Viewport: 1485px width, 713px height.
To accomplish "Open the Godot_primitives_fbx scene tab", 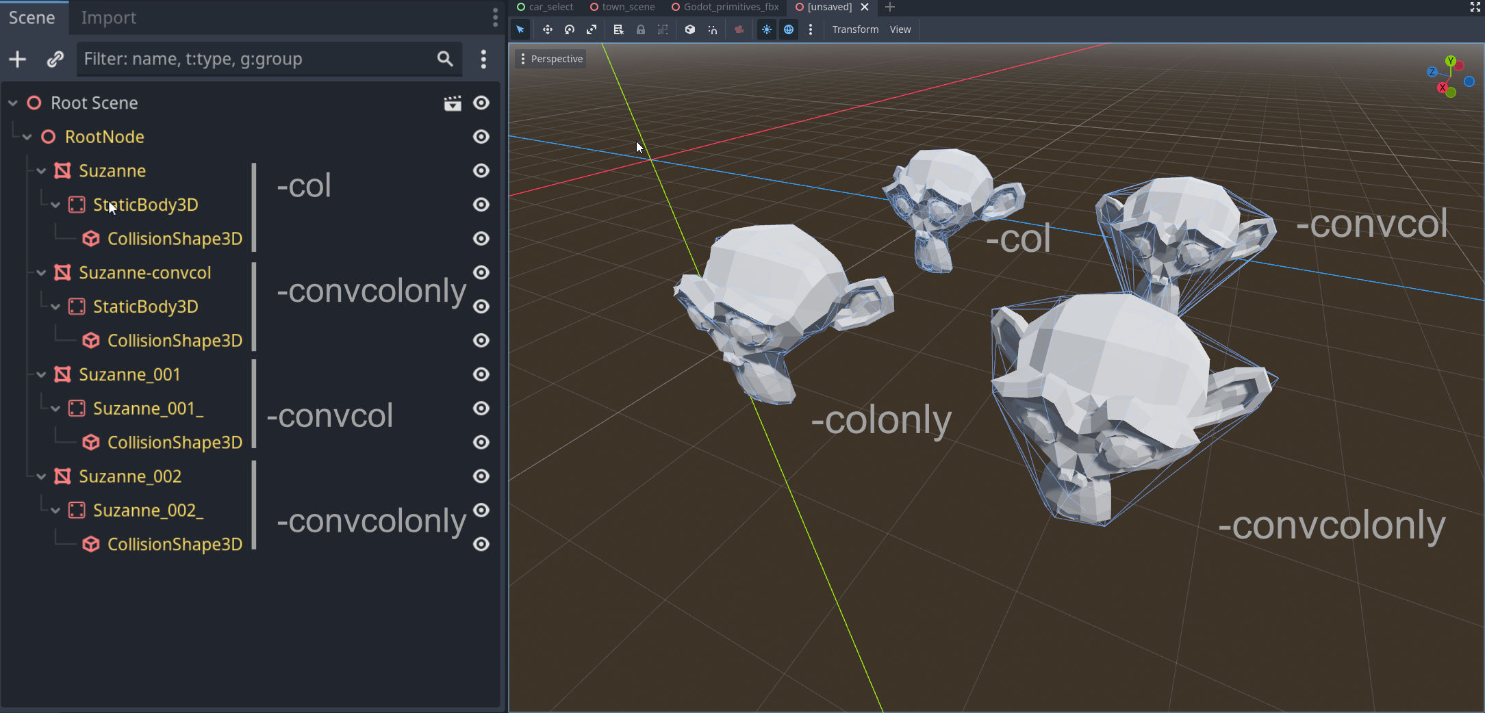I will (x=725, y=7).
